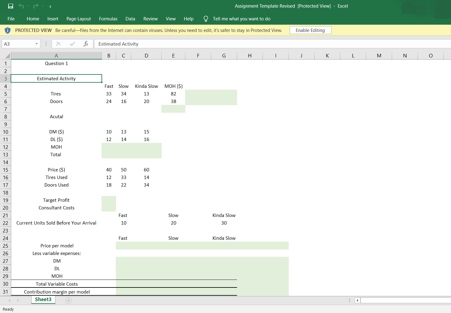
Task: Click the formula bar showing Estimated Activity
Action: 272,44
